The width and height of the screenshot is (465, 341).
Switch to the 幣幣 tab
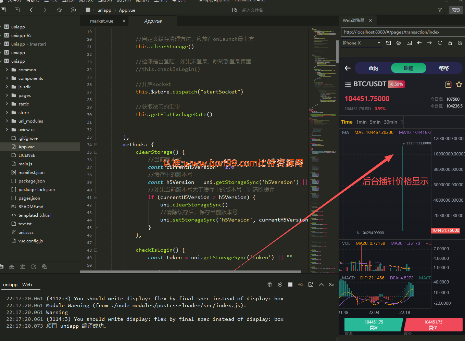tap(444, 68)
